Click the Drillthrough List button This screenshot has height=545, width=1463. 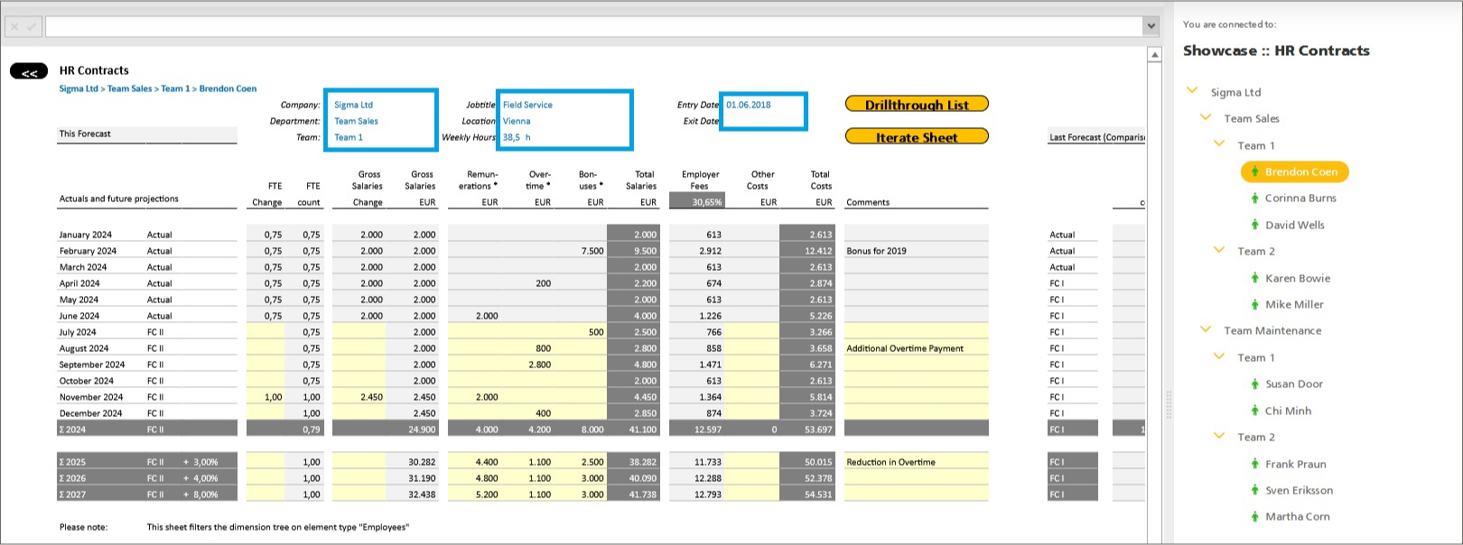click(x=917, y=104)
